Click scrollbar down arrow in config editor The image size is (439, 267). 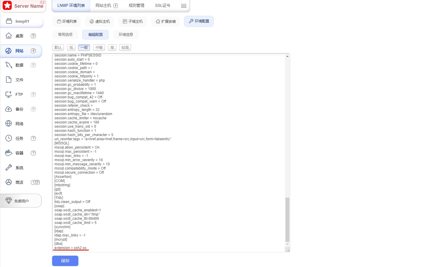[x=287, y=244]
